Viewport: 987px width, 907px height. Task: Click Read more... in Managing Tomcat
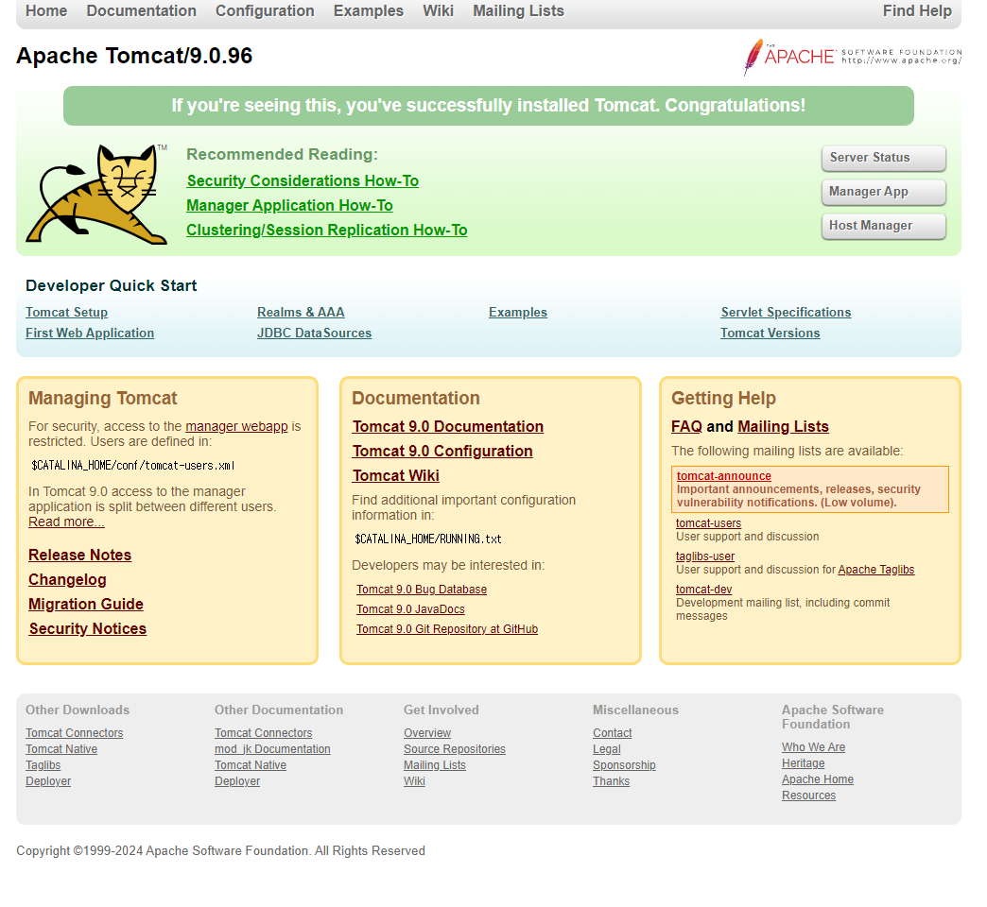click(x=66, y=522)
